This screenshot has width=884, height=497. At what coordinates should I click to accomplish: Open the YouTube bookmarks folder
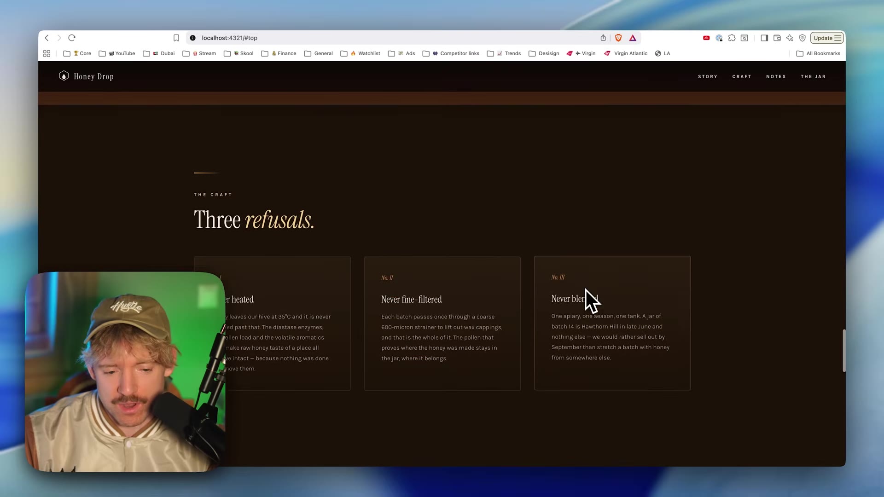pyautogui.click(x=117, y=53)
